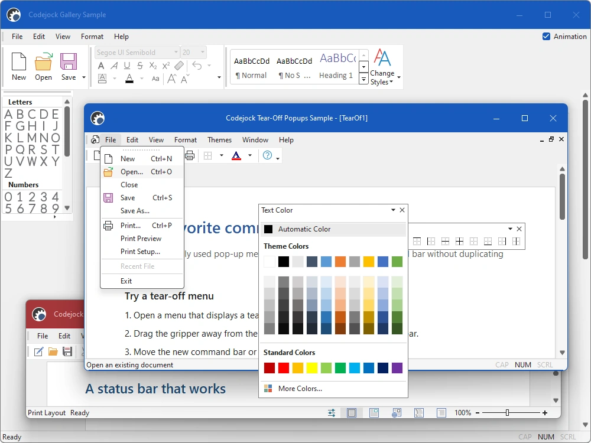
Task: Click the Help question mark icon
Action: pyautogui.click(x=267, y=155)
